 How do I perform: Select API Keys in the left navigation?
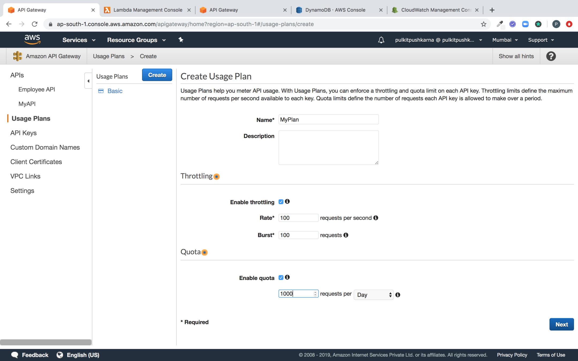point(23,133)
